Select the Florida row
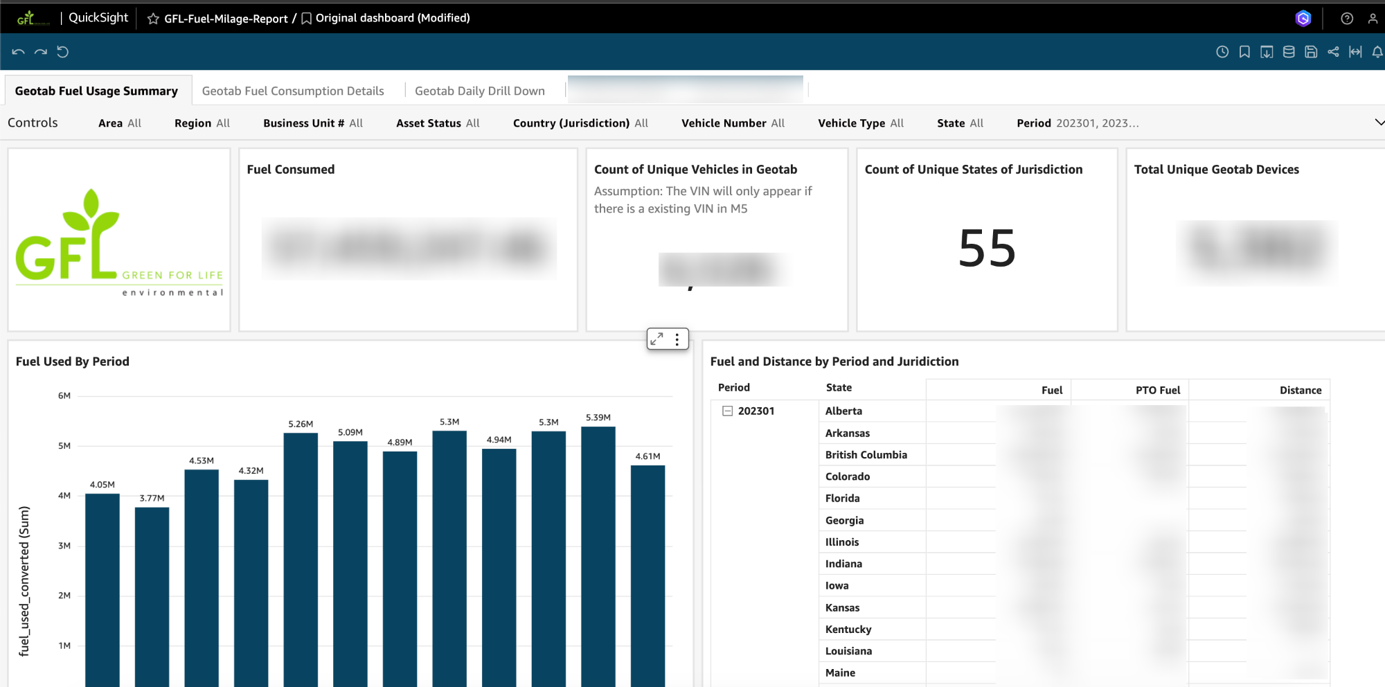This screenshot has height=687, width=1385. tap(842, 499)
